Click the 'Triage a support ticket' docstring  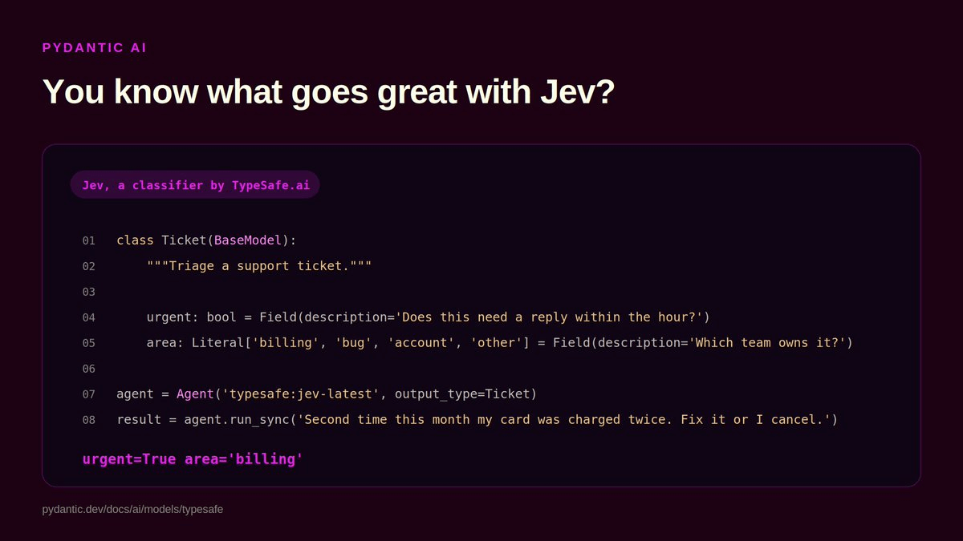[x=259, y=266]
